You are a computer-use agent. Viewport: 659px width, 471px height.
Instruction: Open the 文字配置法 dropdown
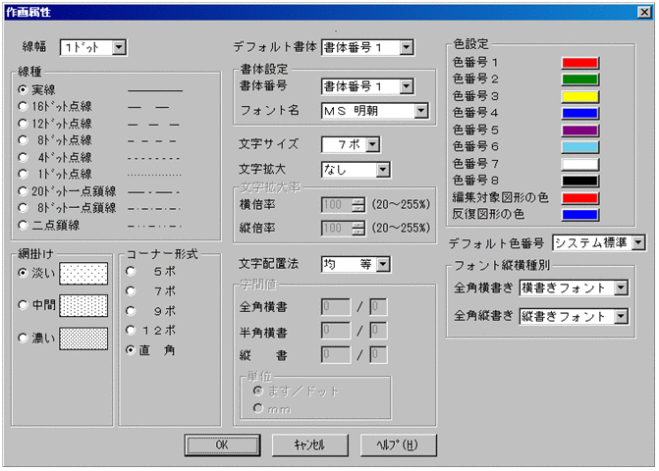383,265
